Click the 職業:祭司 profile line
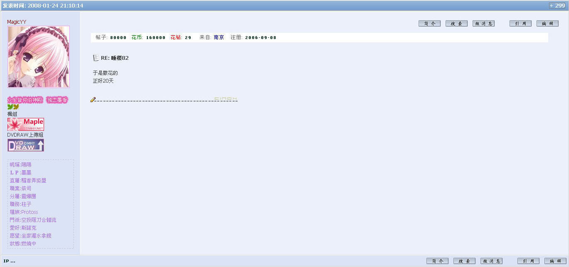The image size is (569, 267). [20, 189]
